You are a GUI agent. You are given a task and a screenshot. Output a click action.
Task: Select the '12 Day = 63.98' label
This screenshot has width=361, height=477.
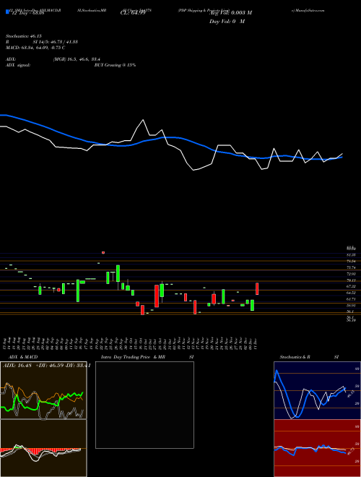click(x=27, y=13)
